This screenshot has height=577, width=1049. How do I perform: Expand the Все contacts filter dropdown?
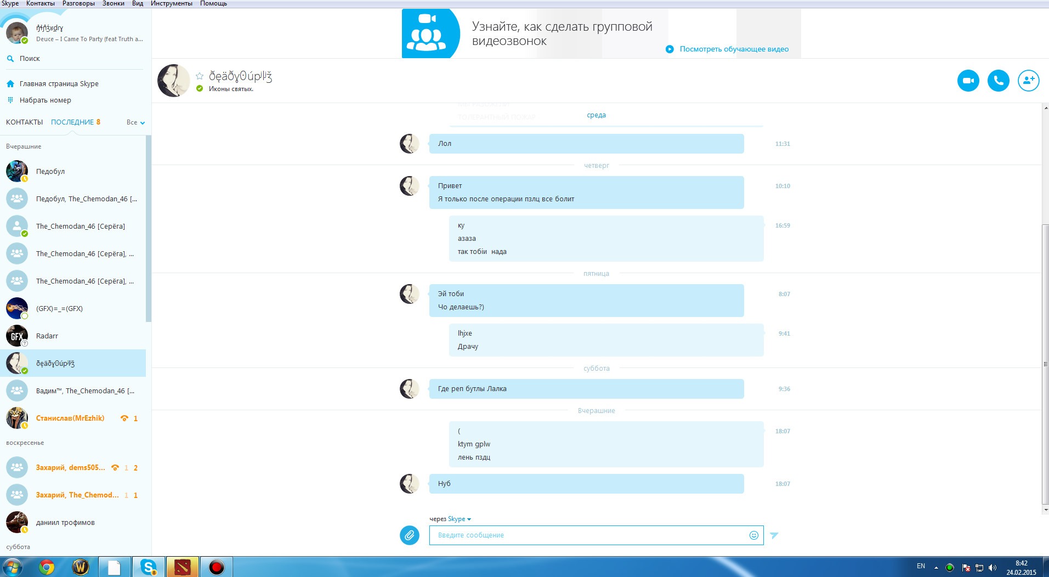click(x=135, y=122)
